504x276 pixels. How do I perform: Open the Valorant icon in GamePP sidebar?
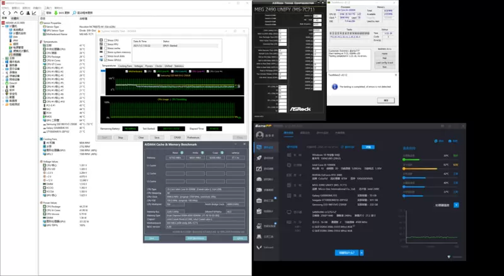tap(259, 247)
